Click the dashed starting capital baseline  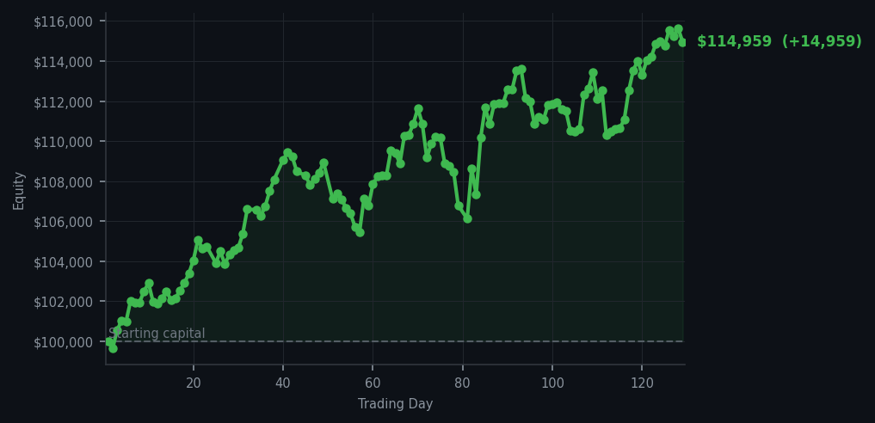click(395, 341)
